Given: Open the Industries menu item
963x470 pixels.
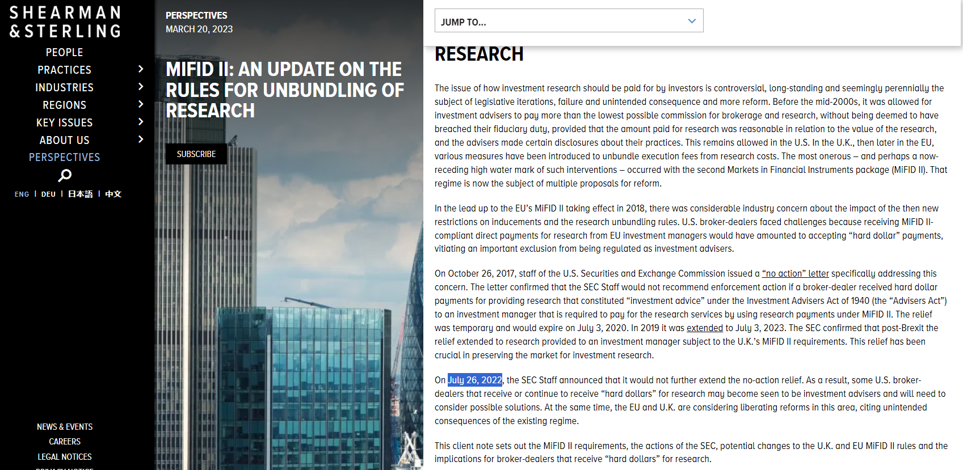Looking at the screenshot, I should (x=65, y=87).
